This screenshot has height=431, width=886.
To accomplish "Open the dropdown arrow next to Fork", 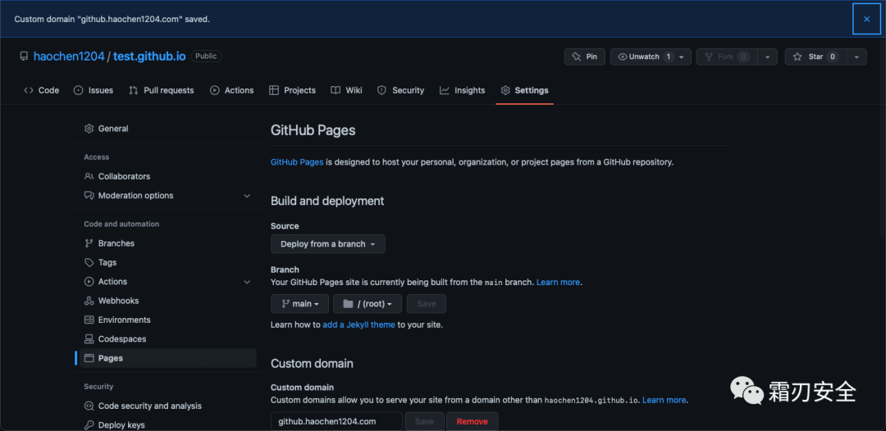I will (x=767, y=57).
